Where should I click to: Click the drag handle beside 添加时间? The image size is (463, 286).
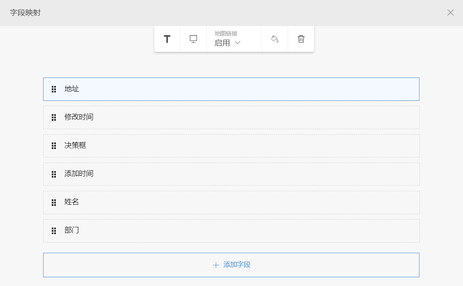coord(54,174)
